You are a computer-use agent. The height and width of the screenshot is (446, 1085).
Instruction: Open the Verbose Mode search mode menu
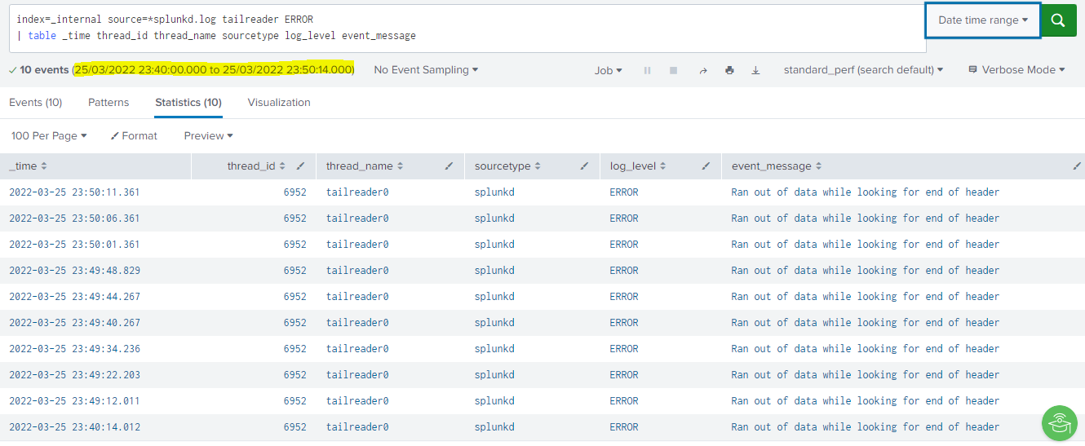[x=1016, y=70]
